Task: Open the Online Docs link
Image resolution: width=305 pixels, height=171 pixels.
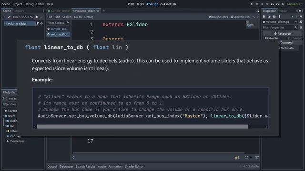Action: click(218, 17)
